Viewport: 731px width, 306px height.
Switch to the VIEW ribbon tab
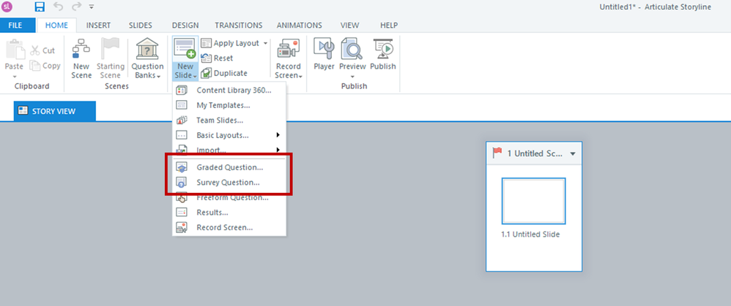(x=349, y=25)
